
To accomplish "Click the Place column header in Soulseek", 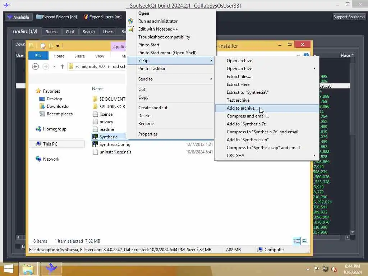I will pyautogui.click(x=345, y=55).
